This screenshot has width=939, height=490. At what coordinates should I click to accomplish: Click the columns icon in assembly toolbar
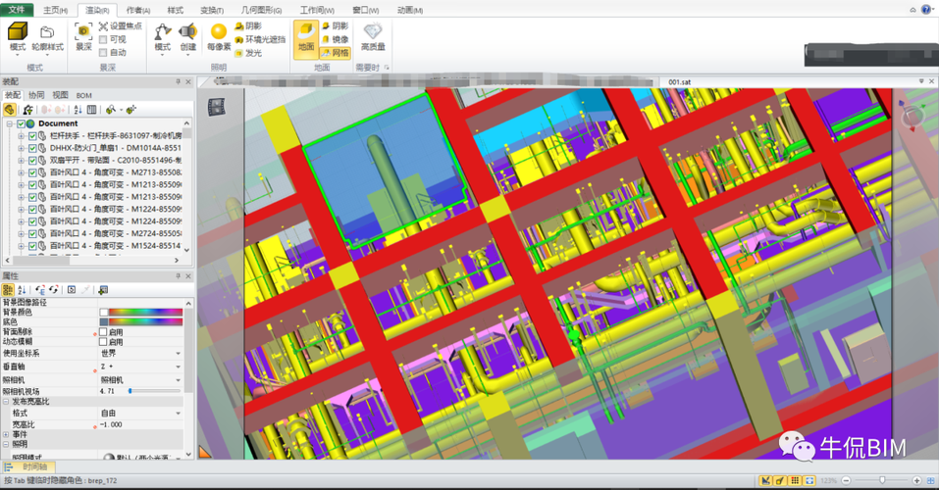coord(91,110)
